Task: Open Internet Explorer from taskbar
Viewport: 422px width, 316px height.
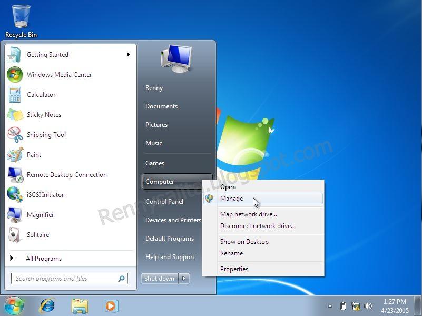Action: point(47,306)
